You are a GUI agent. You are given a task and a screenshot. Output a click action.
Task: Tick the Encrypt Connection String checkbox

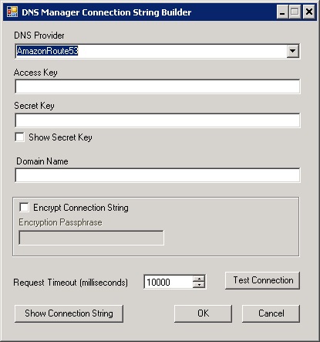(24, 207)
